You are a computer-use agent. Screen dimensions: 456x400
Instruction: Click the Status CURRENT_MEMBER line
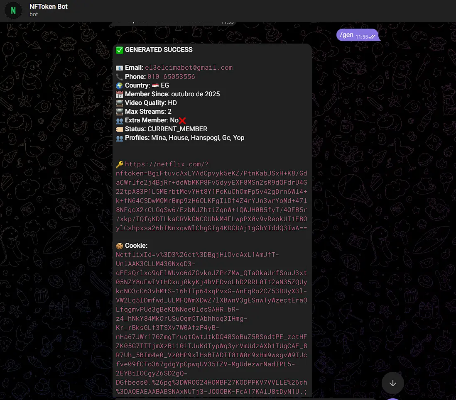coord(162,129)
